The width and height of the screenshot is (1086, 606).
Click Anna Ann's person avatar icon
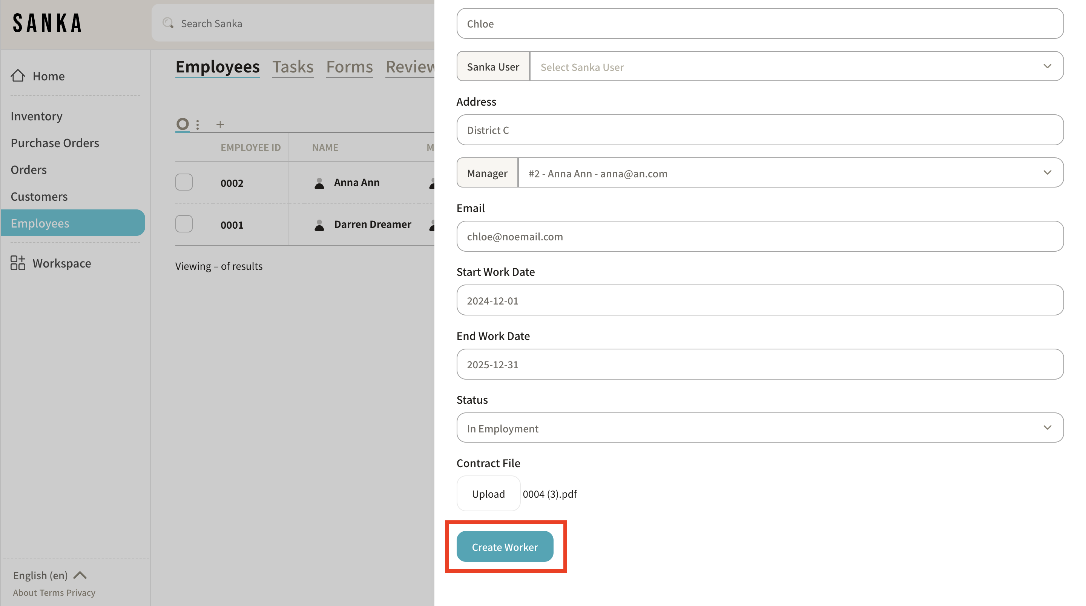(x=319, y=183)
